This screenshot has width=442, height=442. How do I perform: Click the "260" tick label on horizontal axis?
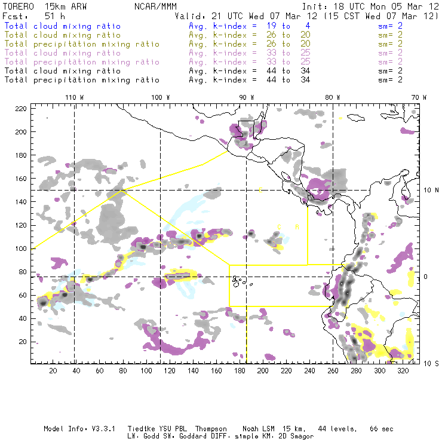(x=333, y=371)
